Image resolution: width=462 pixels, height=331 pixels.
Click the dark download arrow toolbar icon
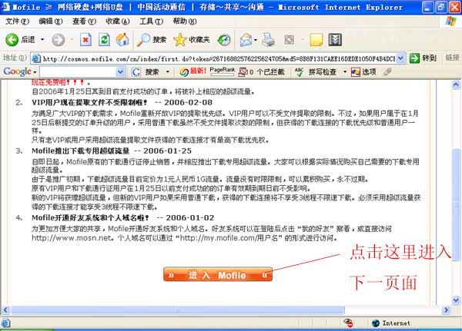[335, 40]
